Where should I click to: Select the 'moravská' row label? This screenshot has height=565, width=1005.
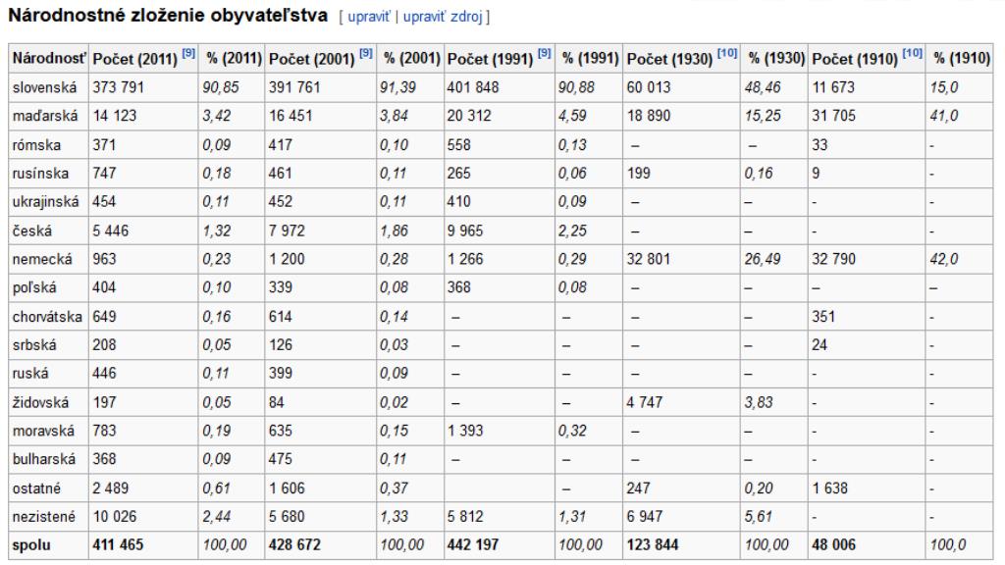[x=43, y=432]
